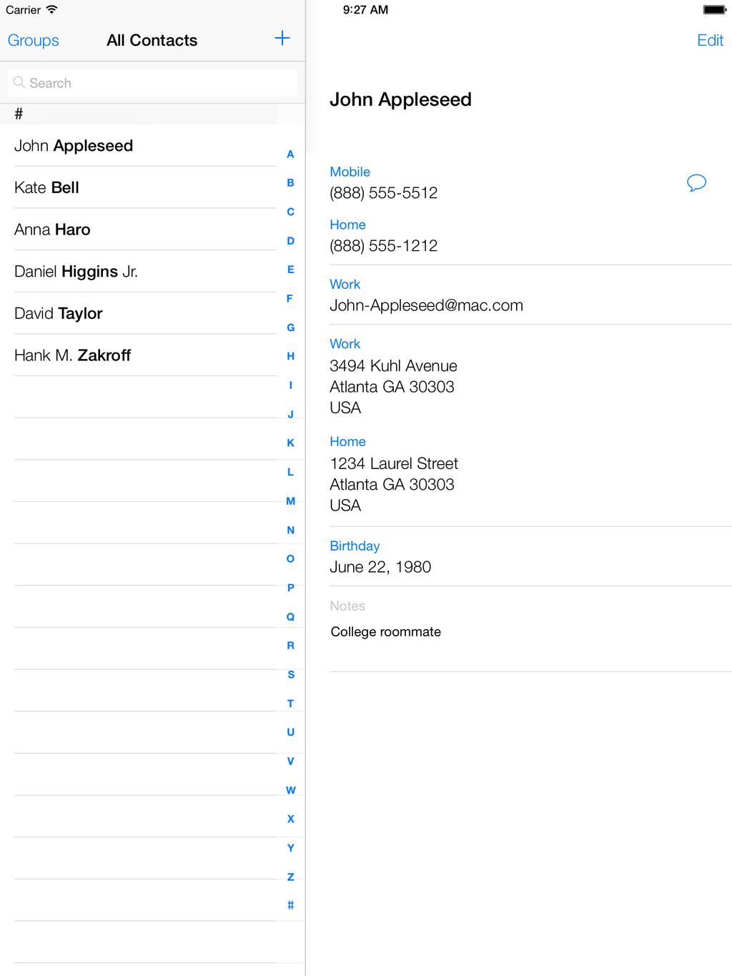Call home number (888) 555-1212
Image resolution: width=732 pixels, height=976 pixels.
pos(384,246)
